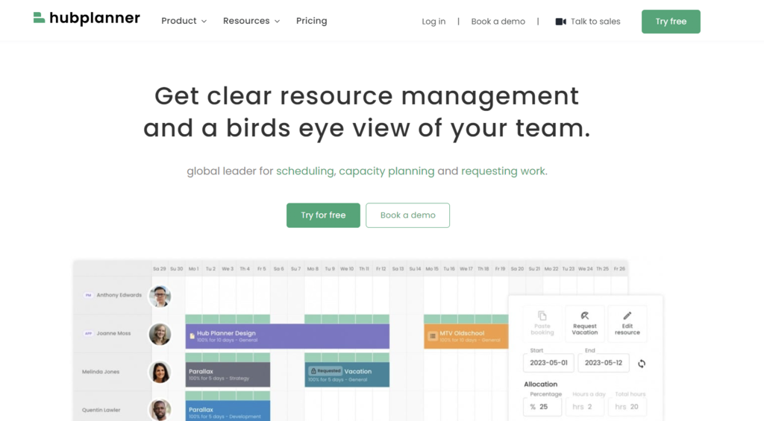This screenshot has height=421, width=764.
Task: Select Anthony Edwards avatar
Action: tap(160, 296)
